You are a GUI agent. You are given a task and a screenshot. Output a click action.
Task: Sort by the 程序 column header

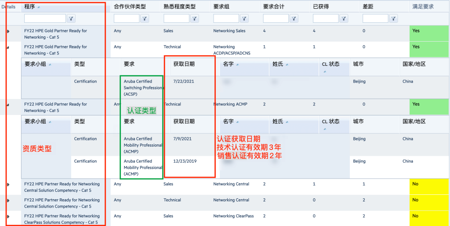coord(29,7)
